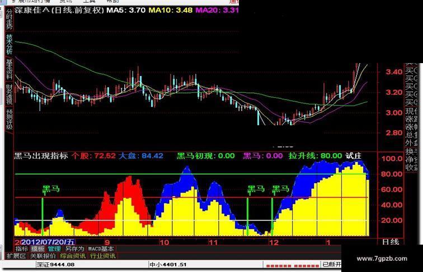
Task: Click the 3.40 price axis label
Action: (394, 72)
